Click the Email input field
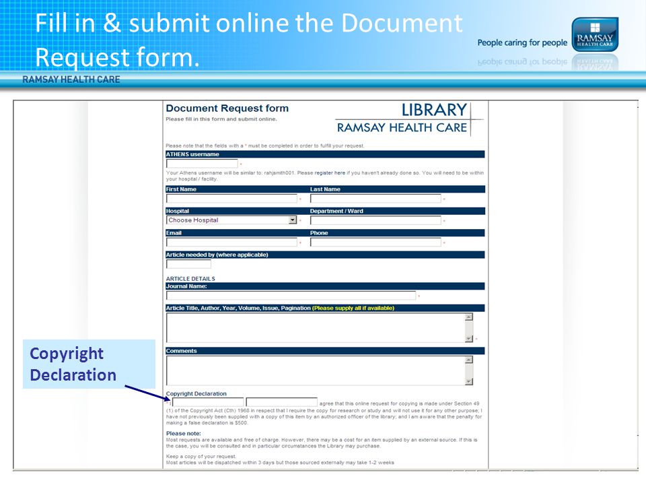This screenshot has width=646, height=485. [231, 242]
